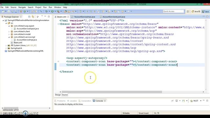Screen dimensions: 210x118
Task: Switch to the Design tab of XML editor
Action: pos(58,95)
